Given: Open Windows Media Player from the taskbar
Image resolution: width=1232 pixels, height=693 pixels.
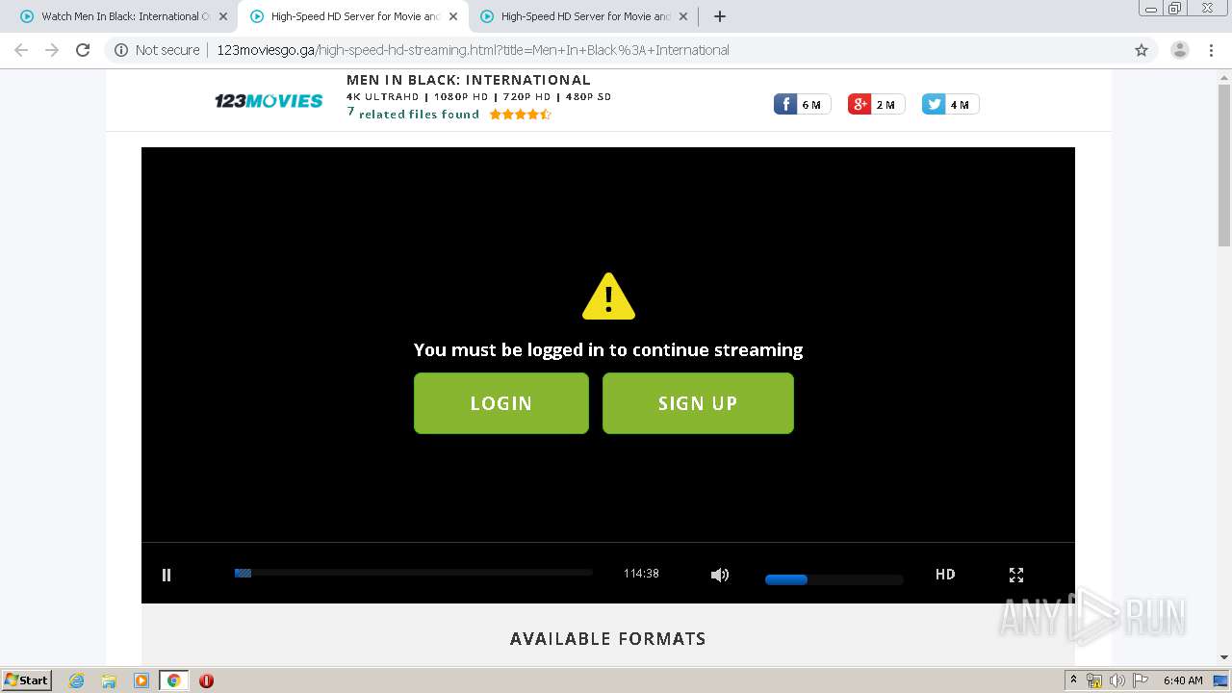Looking at the screenshot, I should point(141,680).
